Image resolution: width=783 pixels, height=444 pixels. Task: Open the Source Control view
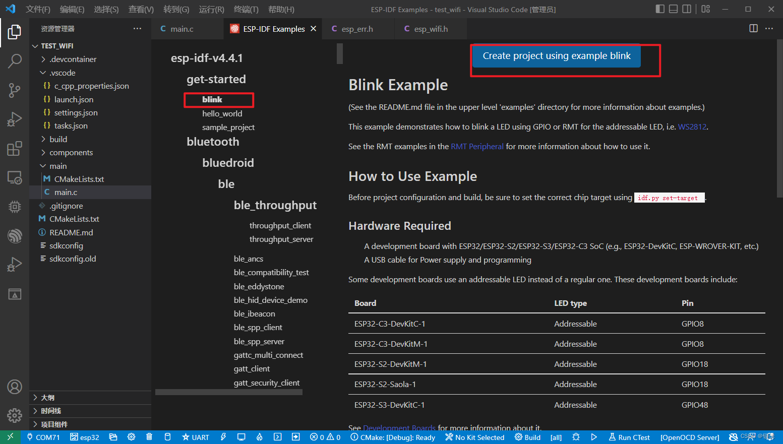(x=15, y=90)
